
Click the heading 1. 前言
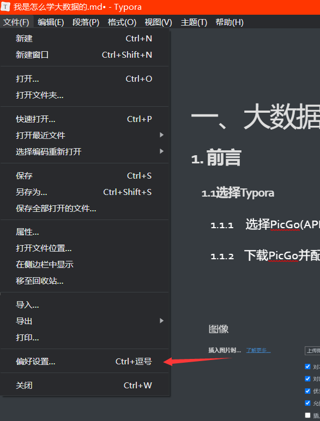coord(216,158)
